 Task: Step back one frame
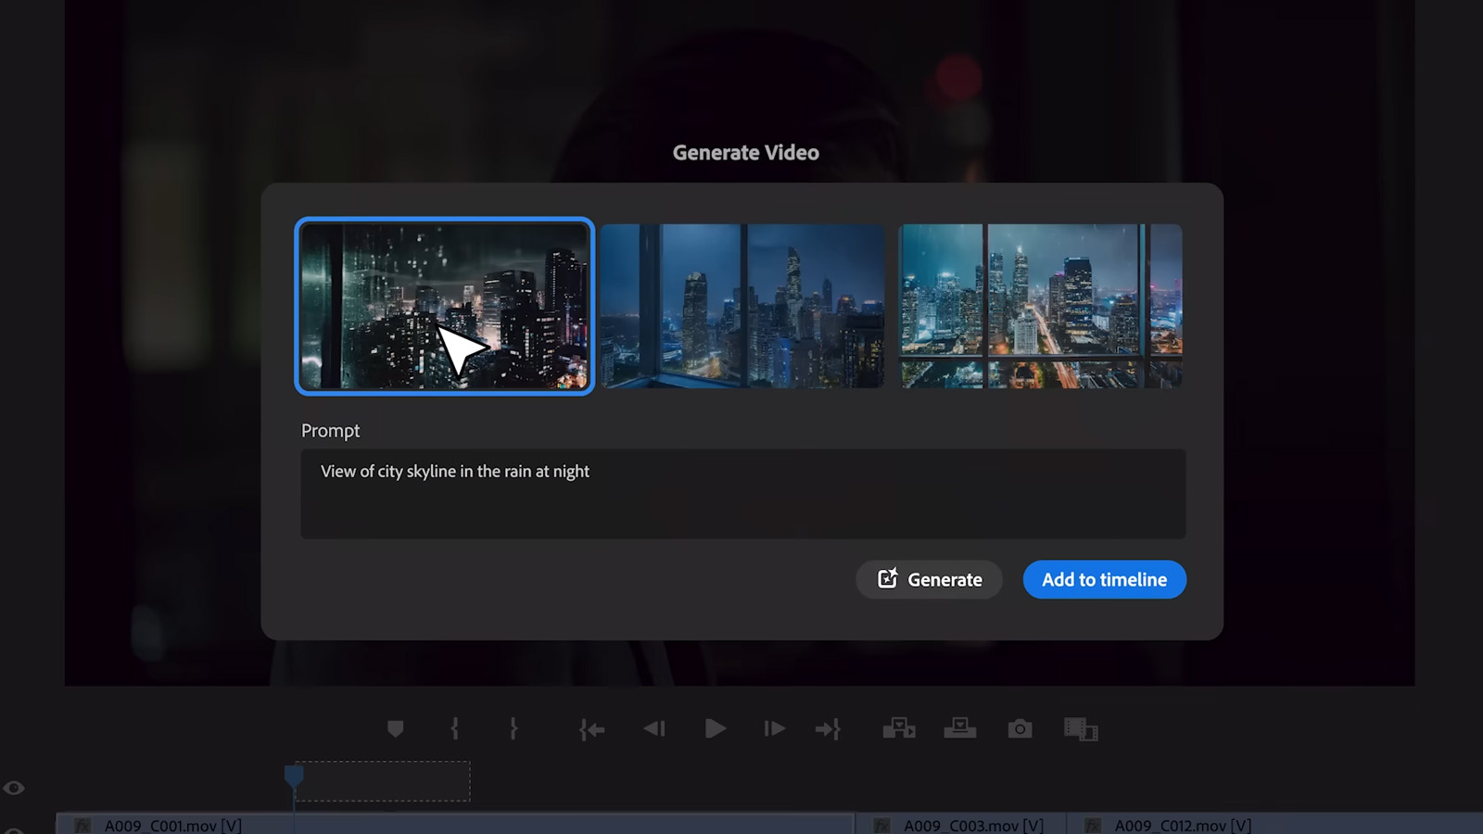[x=654, y=729]
